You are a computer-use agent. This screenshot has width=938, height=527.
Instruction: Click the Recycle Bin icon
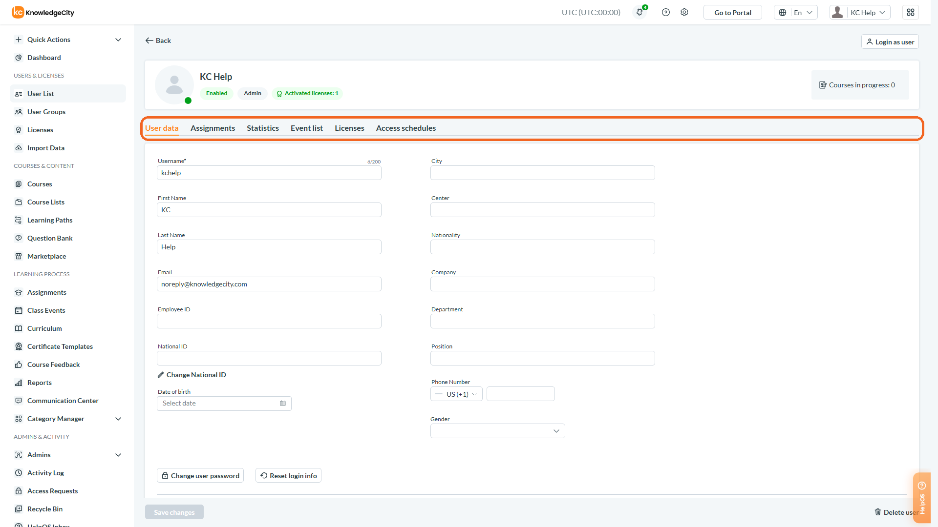pos(19,509)
